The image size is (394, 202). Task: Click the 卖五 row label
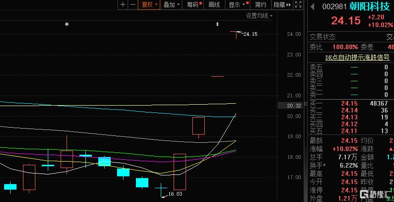[316, 67]
